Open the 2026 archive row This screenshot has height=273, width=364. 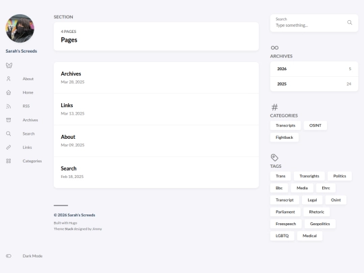pos(314,69)
